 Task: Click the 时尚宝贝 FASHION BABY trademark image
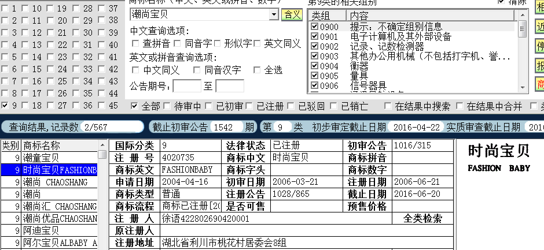point(498,158)
